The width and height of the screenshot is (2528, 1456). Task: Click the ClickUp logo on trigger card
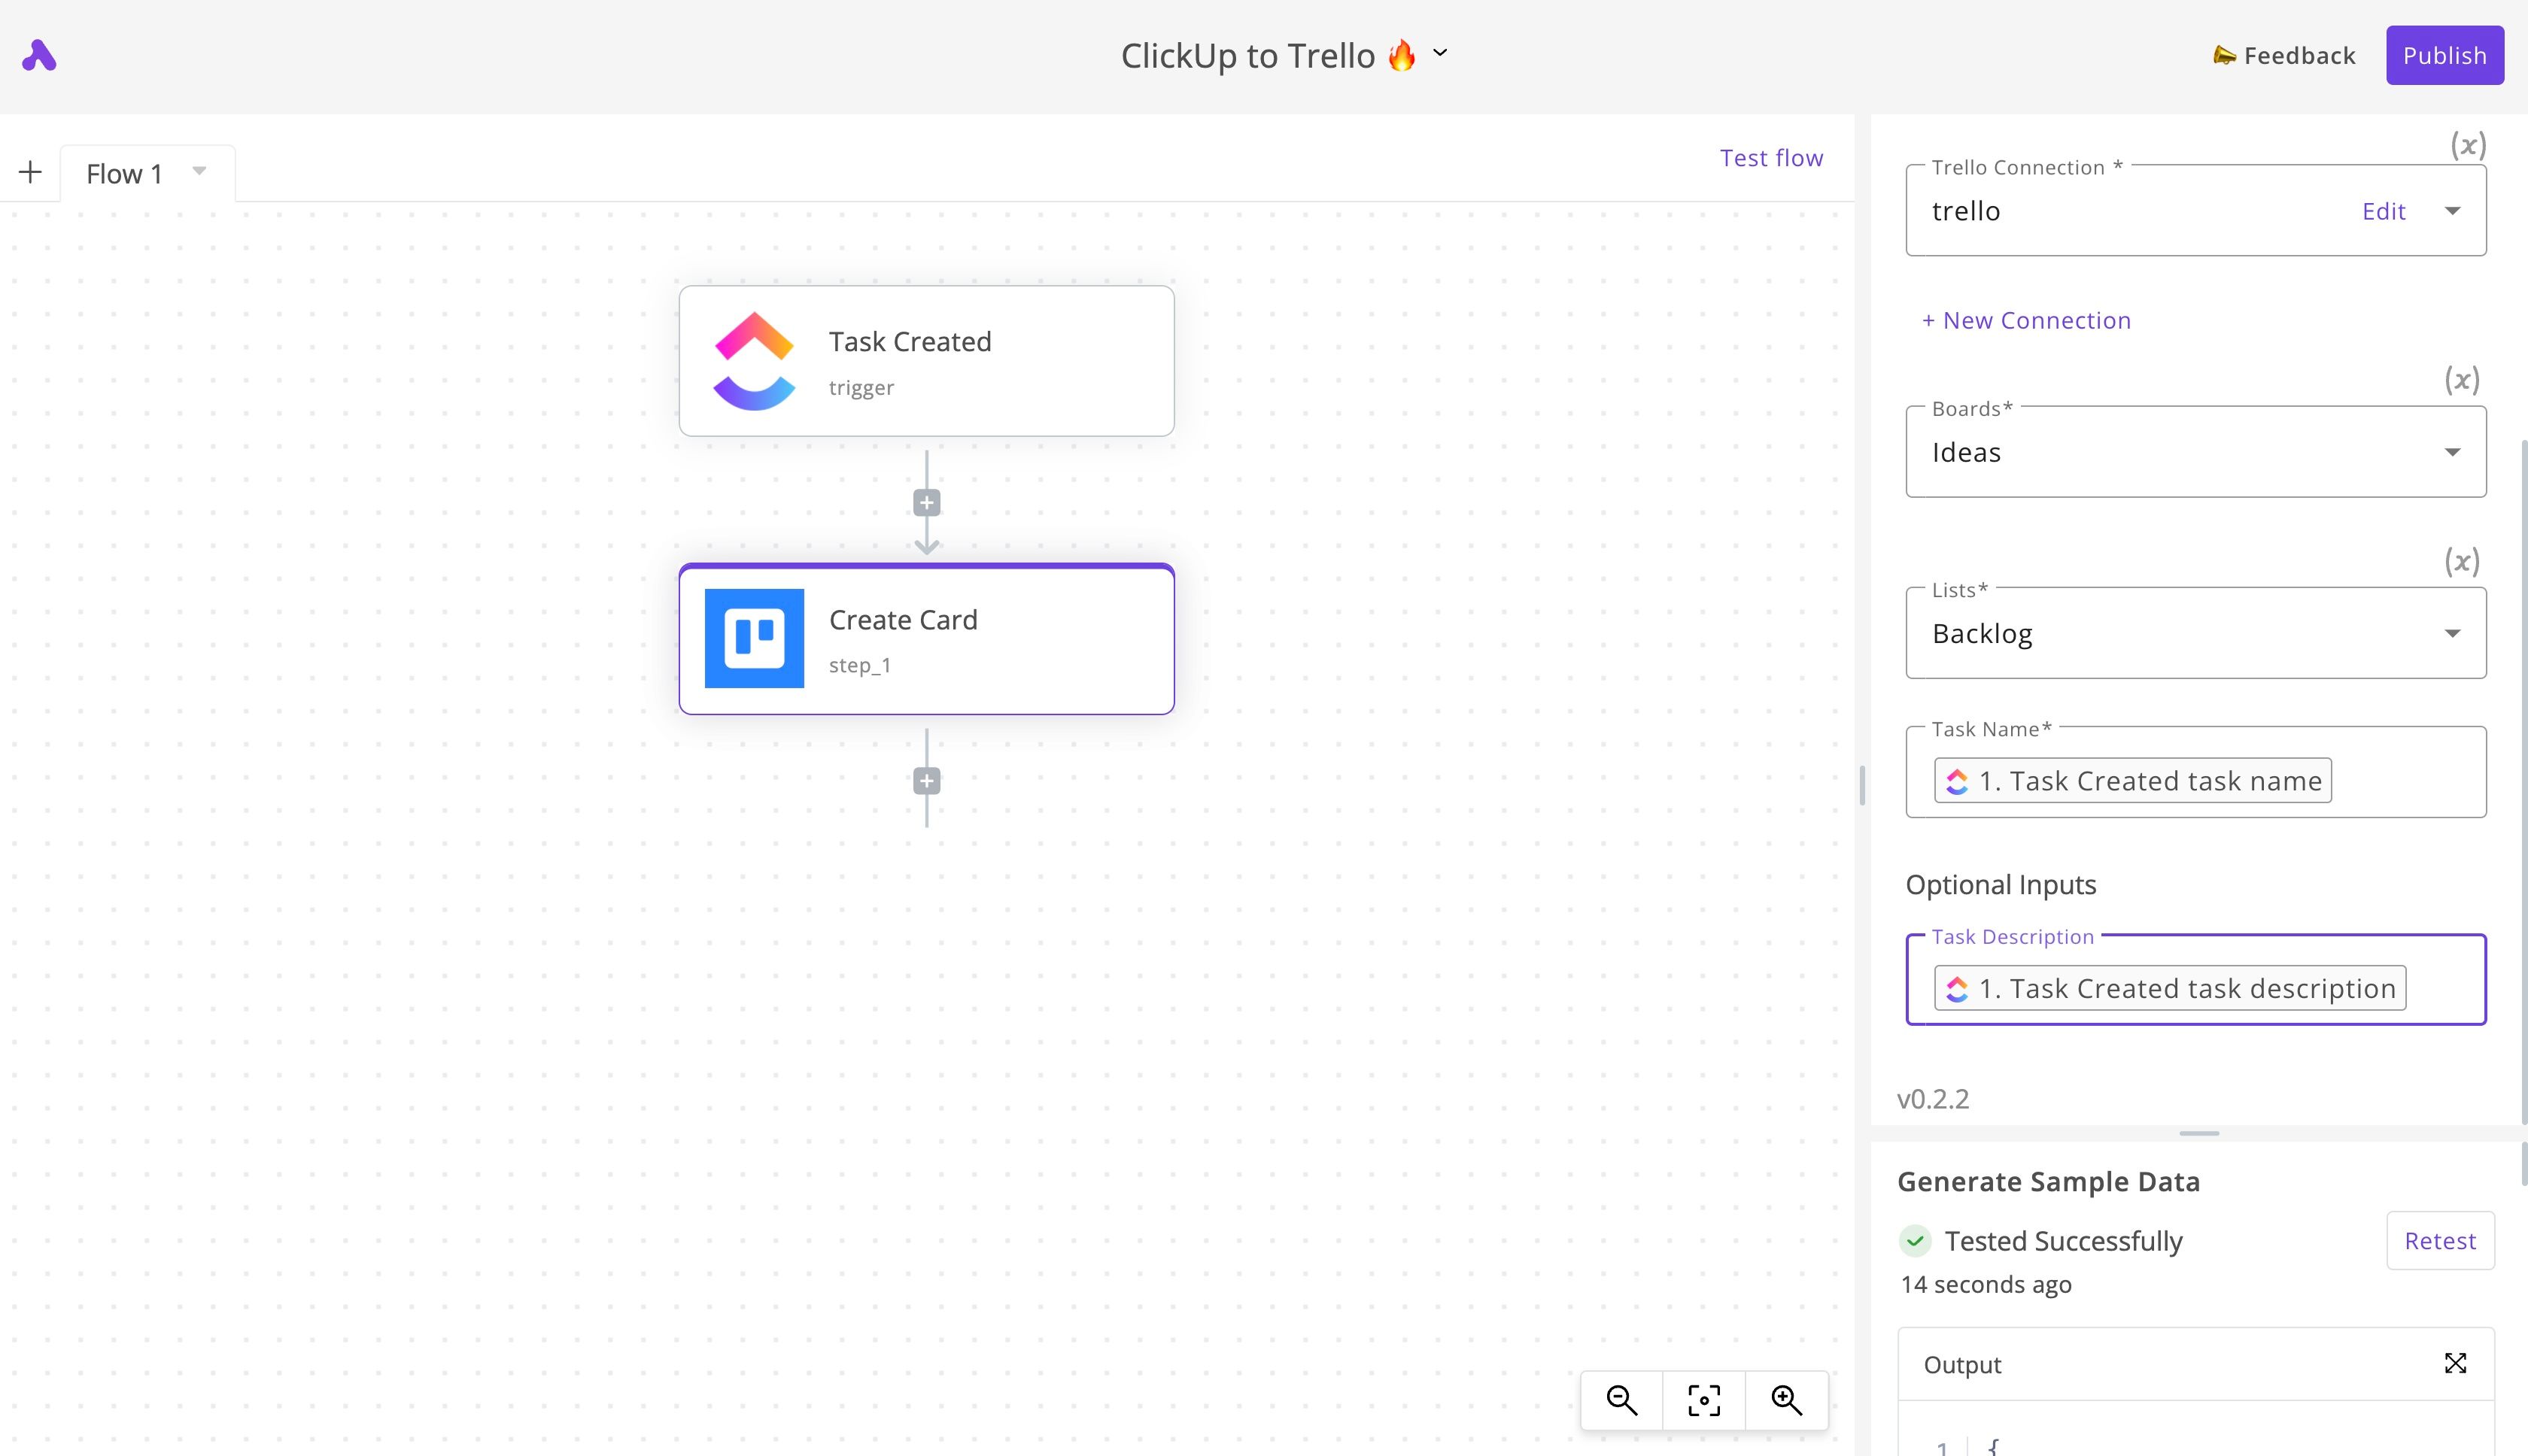click(x=755, y=361)
